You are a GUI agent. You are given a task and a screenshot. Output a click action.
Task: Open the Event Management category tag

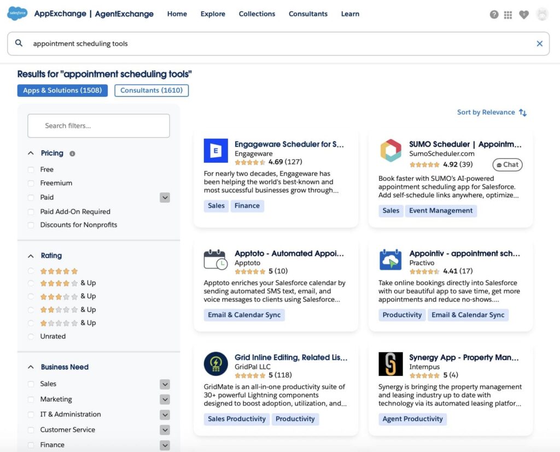click(x=441, y=210)
